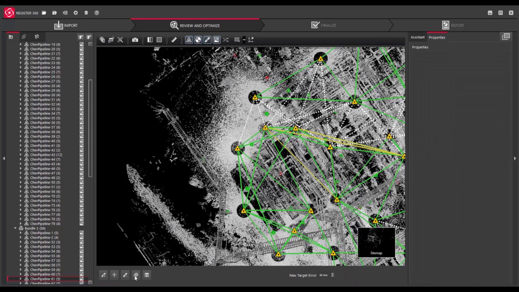
Task: Click the Register 360 red logo
Action: point(9,13)
